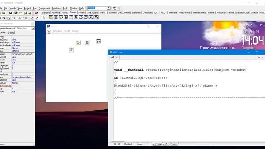Open the Database menu
Screen dimensions: 265x149
tap(56, 8)
